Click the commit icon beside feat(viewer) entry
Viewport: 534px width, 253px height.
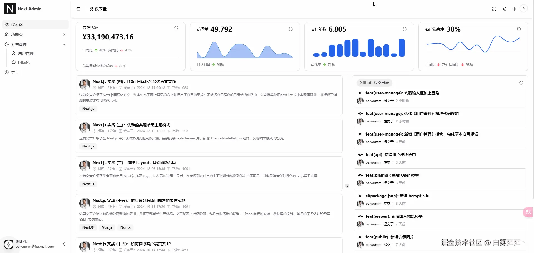[x=360, y=216]
